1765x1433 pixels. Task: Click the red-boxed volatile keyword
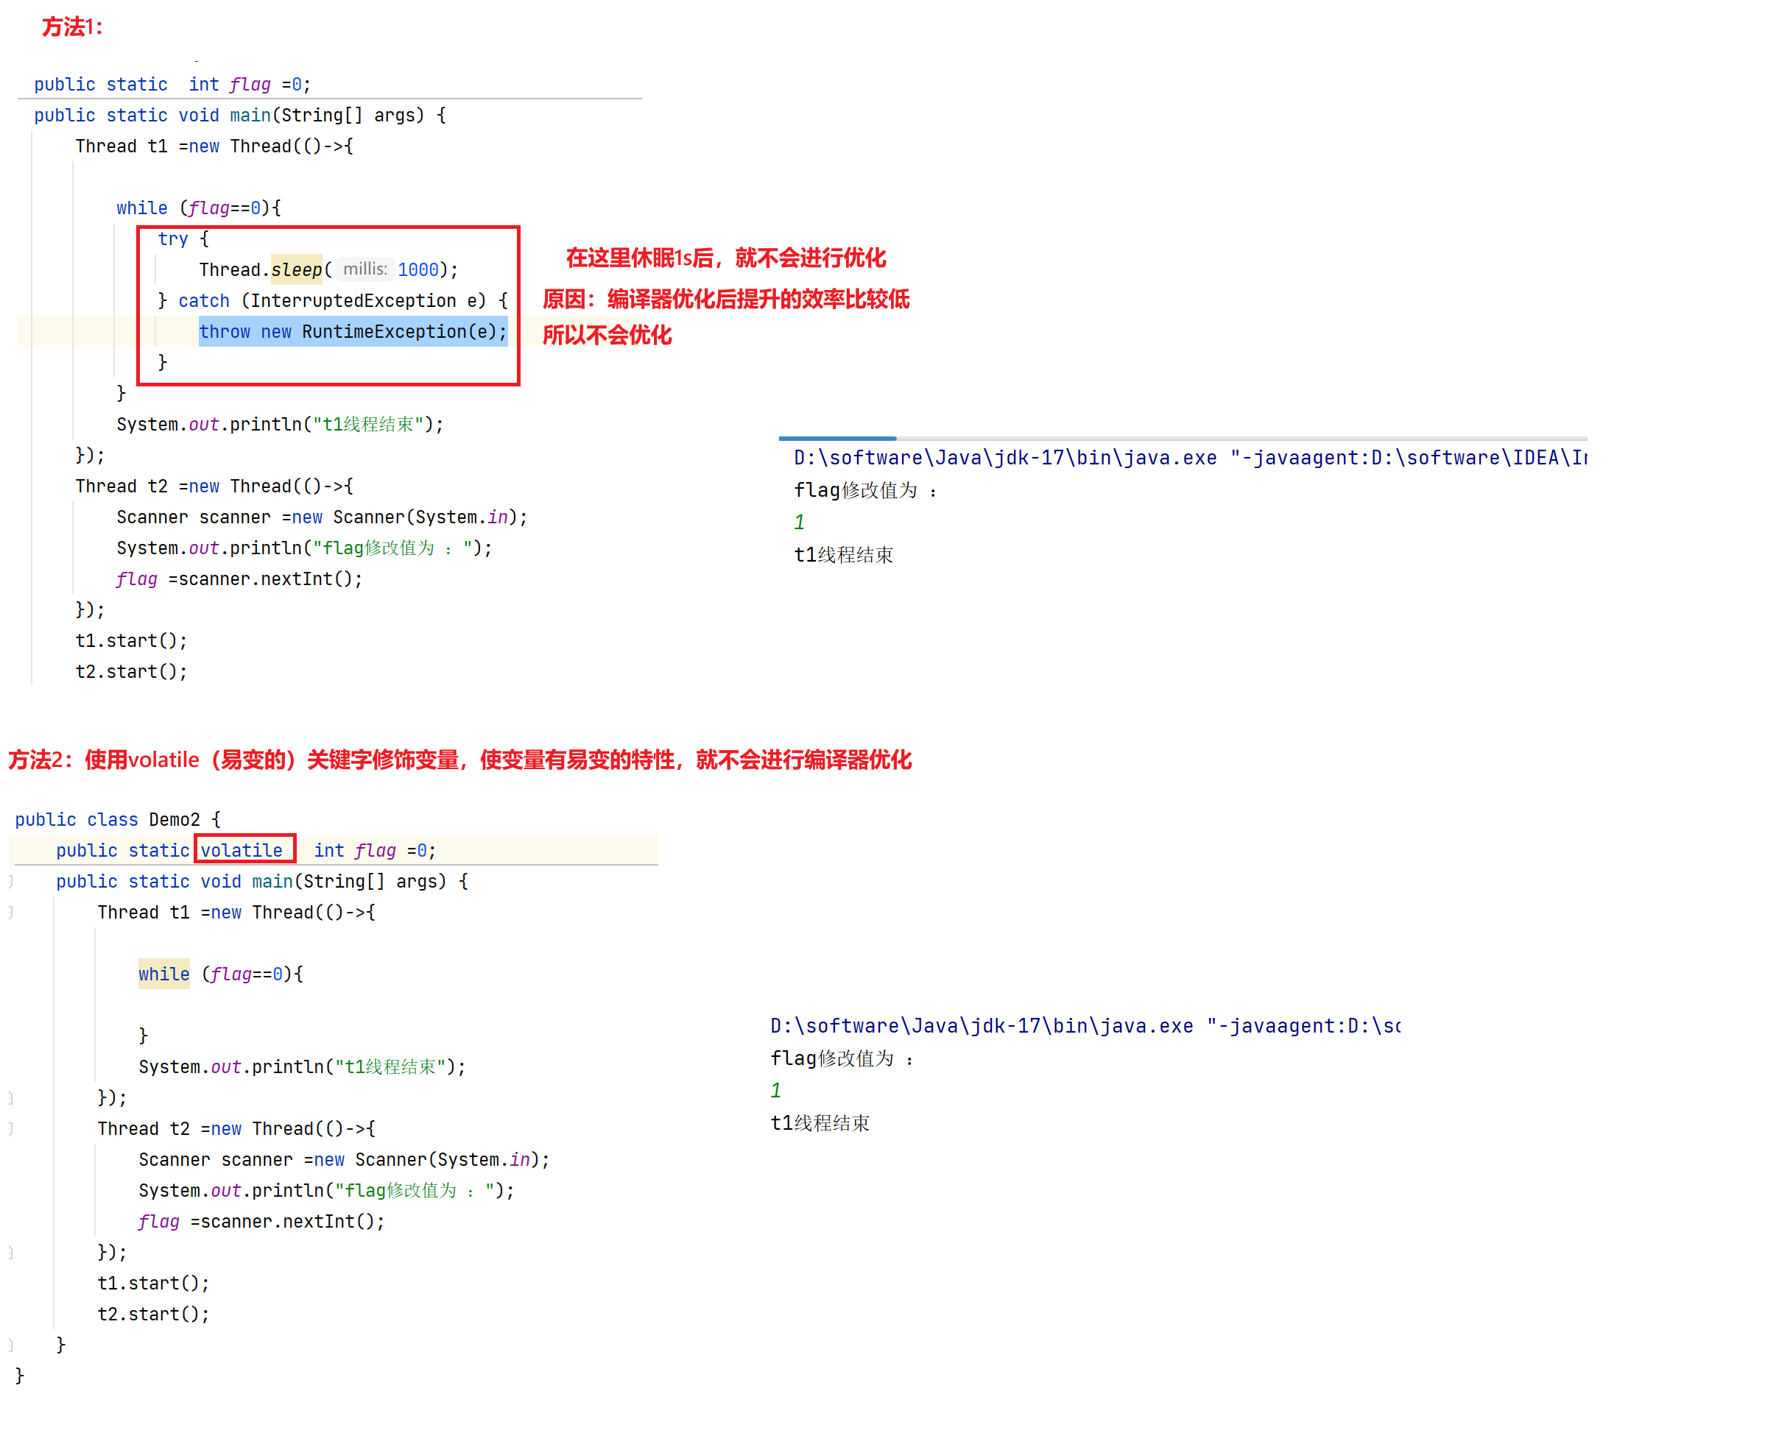pos(242,850)
